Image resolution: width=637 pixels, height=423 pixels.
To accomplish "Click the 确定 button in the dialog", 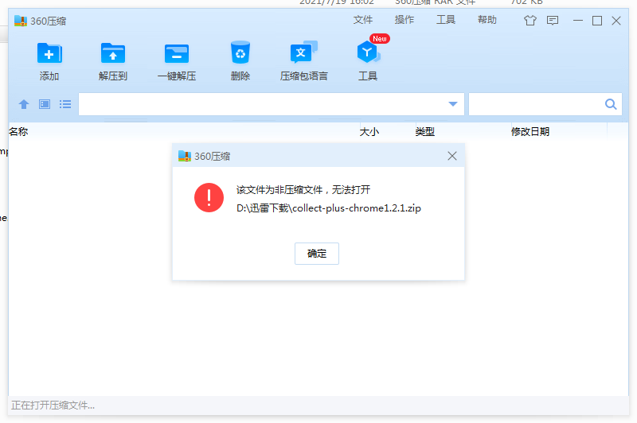I will click(x=317, y=254).
